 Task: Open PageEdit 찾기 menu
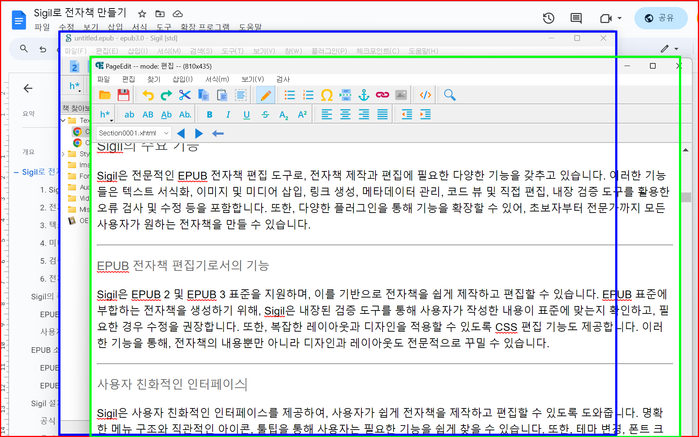tap(154, 79)
